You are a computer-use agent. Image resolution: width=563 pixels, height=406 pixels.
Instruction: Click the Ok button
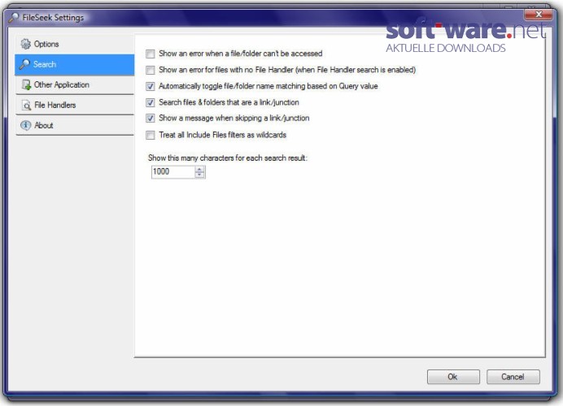pyautogui.click(x=453, y=377)
